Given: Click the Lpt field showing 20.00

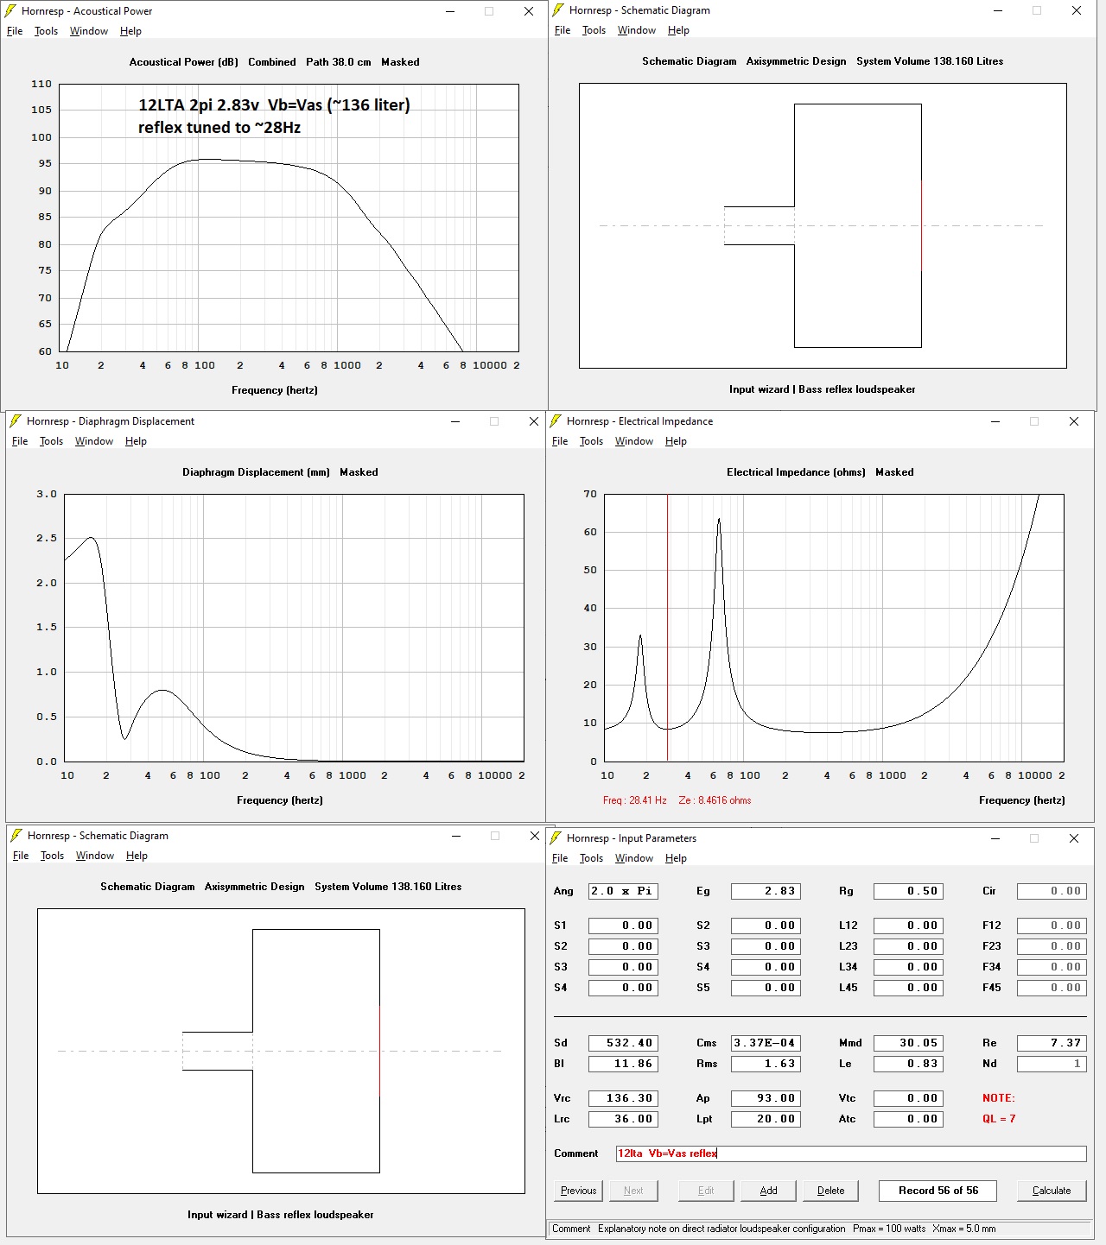Looking at the screenshot, I should coord(766,1119).
